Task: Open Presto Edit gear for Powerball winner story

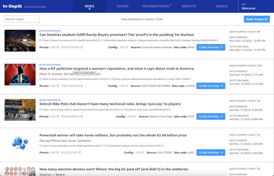Action: [55, 153]
